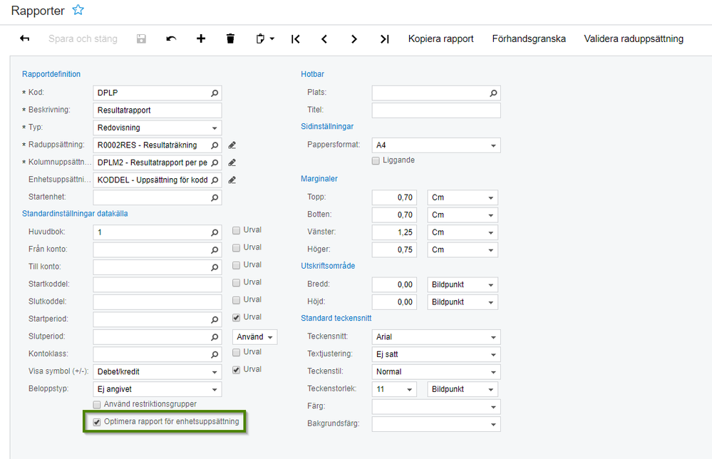Delete the report using trash icon
The width and height of the screenshot is (712, 459).
[230, 39]
